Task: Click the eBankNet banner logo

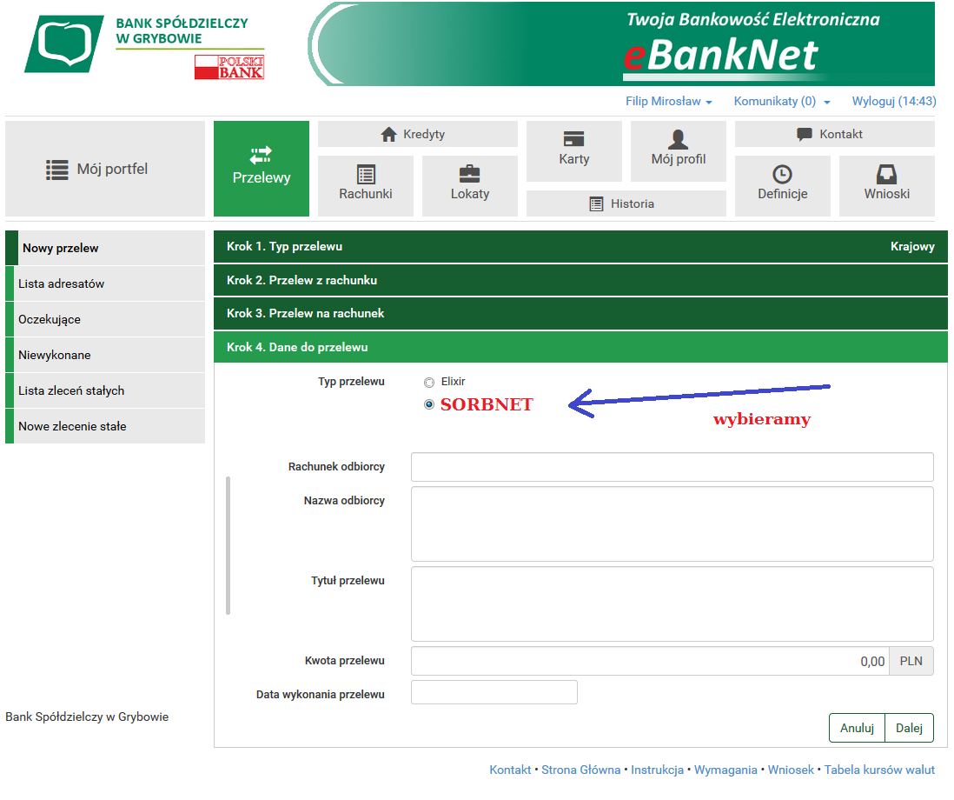Action: (x=721, y=55)
